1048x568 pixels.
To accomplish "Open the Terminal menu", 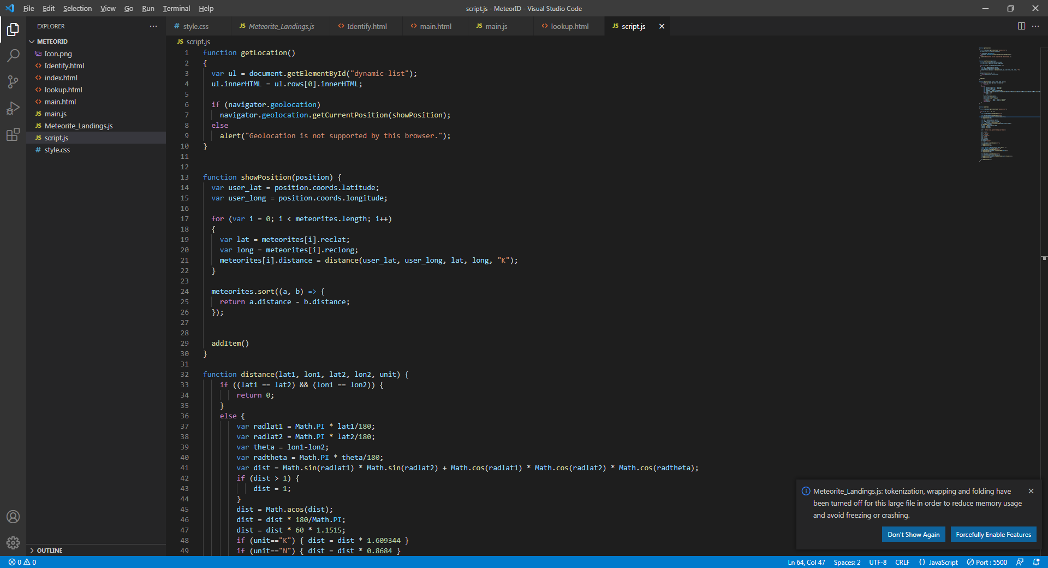I will (176, 8).
